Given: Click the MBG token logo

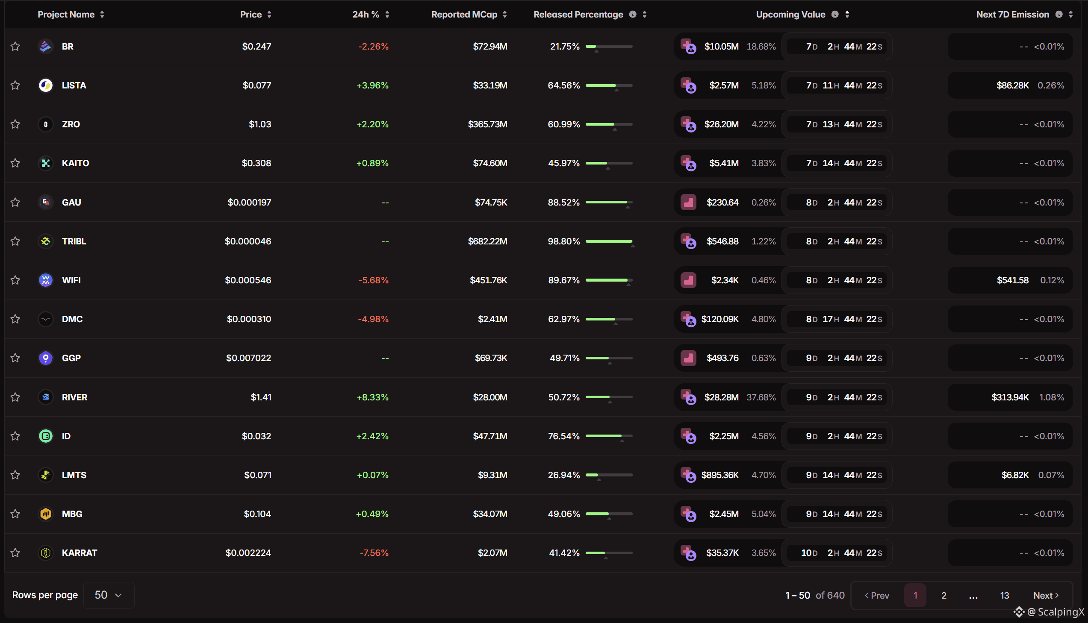Looking at the screenshot, I should [45, 514].
